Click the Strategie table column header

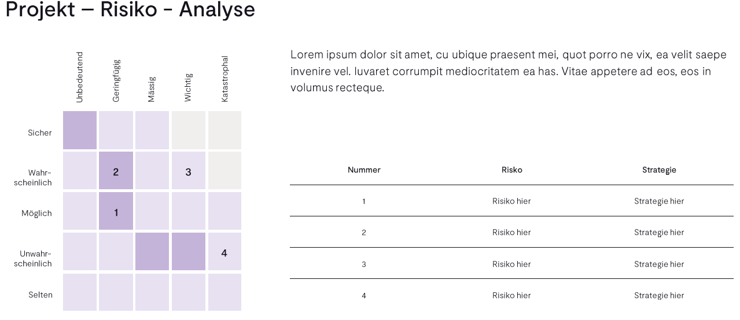[x=659, y=170]
